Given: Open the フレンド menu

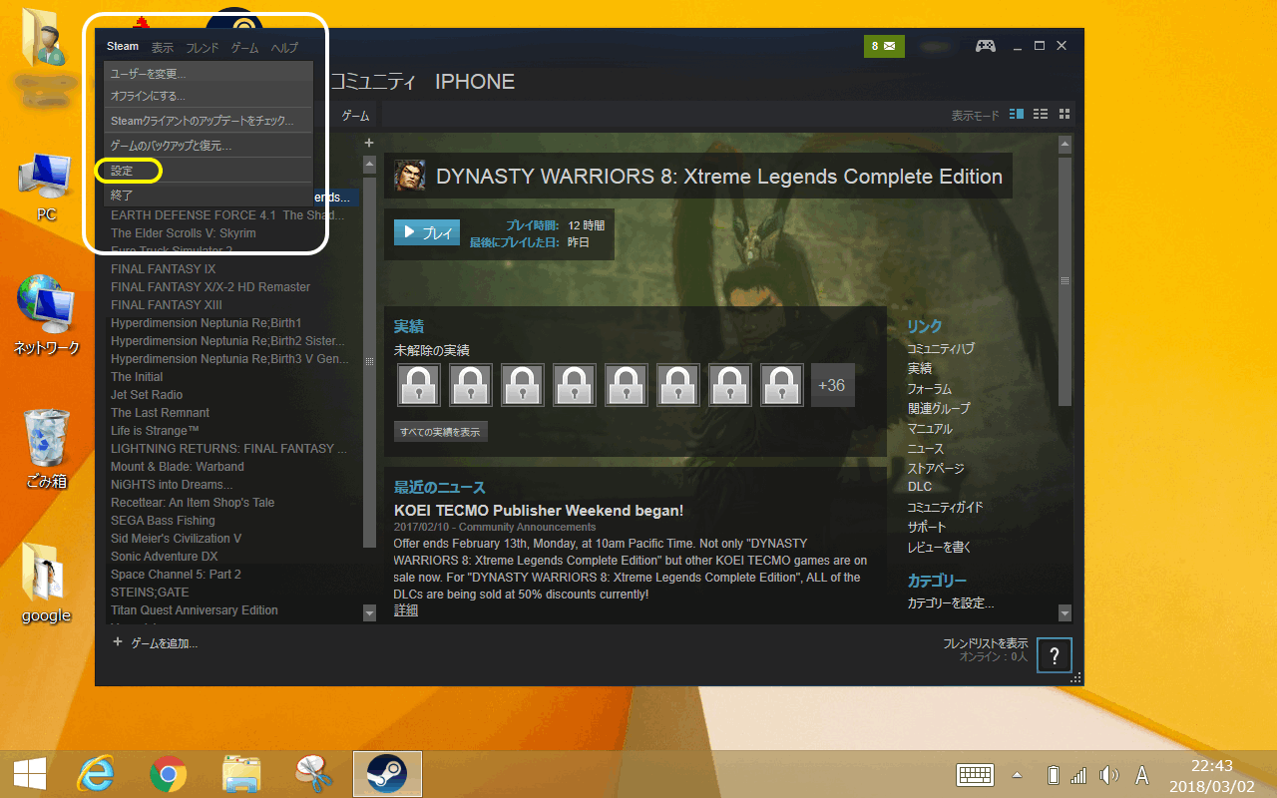Looking at the screenshot, I should [203, 48].
